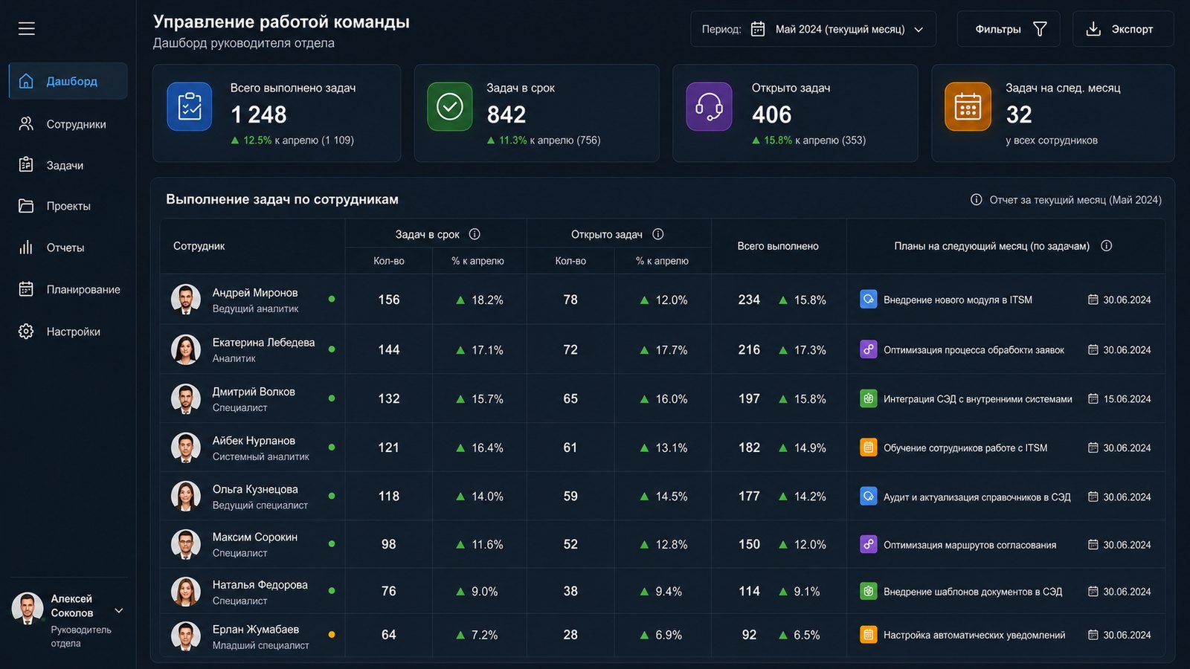Click the 1 248 total completed value
Image resolution: width=1190 pixels, height=669 pixels.
pos(258,114)
